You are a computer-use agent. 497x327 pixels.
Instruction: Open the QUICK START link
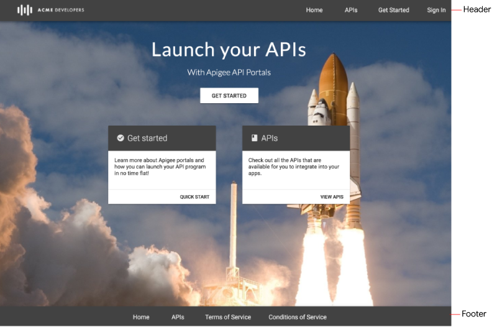194,197
